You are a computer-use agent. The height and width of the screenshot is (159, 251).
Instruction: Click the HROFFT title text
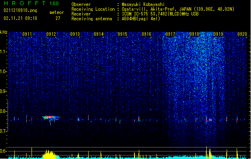(25, 3)
